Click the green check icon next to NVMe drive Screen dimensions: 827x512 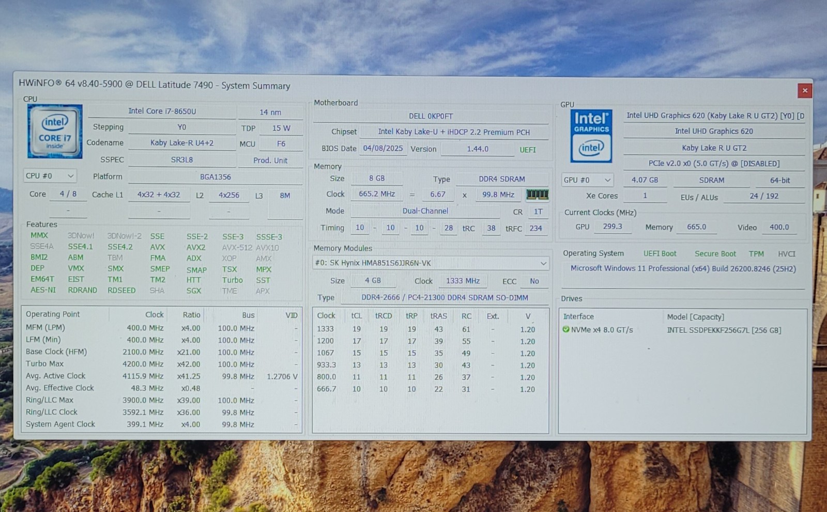click(566, 329)
